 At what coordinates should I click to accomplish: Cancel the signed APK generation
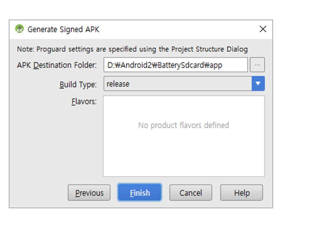[191, 193]
